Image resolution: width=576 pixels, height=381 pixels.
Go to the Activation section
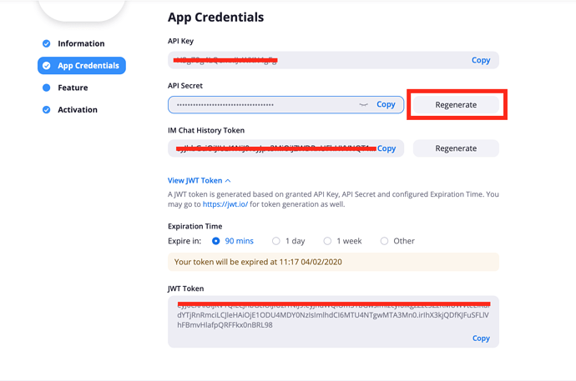(x=78, y=110)
